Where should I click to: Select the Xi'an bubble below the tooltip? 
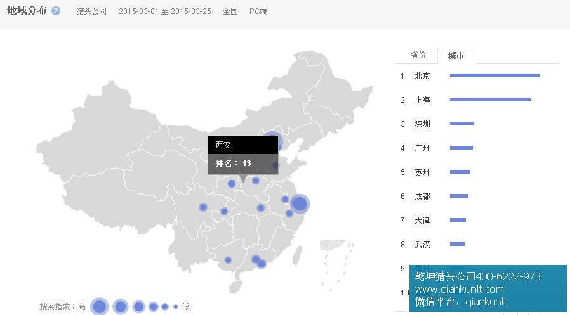[232, 184]
